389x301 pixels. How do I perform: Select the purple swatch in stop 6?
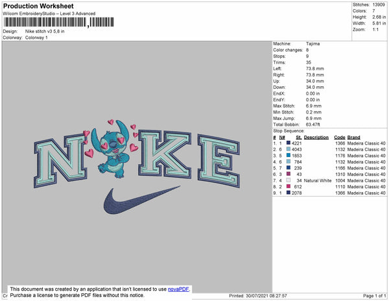point(288,174)
